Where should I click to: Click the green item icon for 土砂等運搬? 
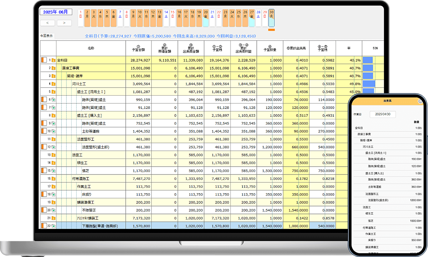[53, 131]
